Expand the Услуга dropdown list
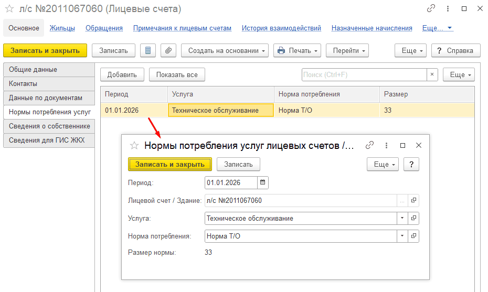Image resolution: width=488 pixels, height=292 pixels. pos(402,218)
